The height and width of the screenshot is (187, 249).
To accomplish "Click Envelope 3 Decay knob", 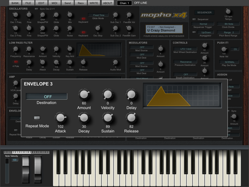I will (x=84, y=118).
